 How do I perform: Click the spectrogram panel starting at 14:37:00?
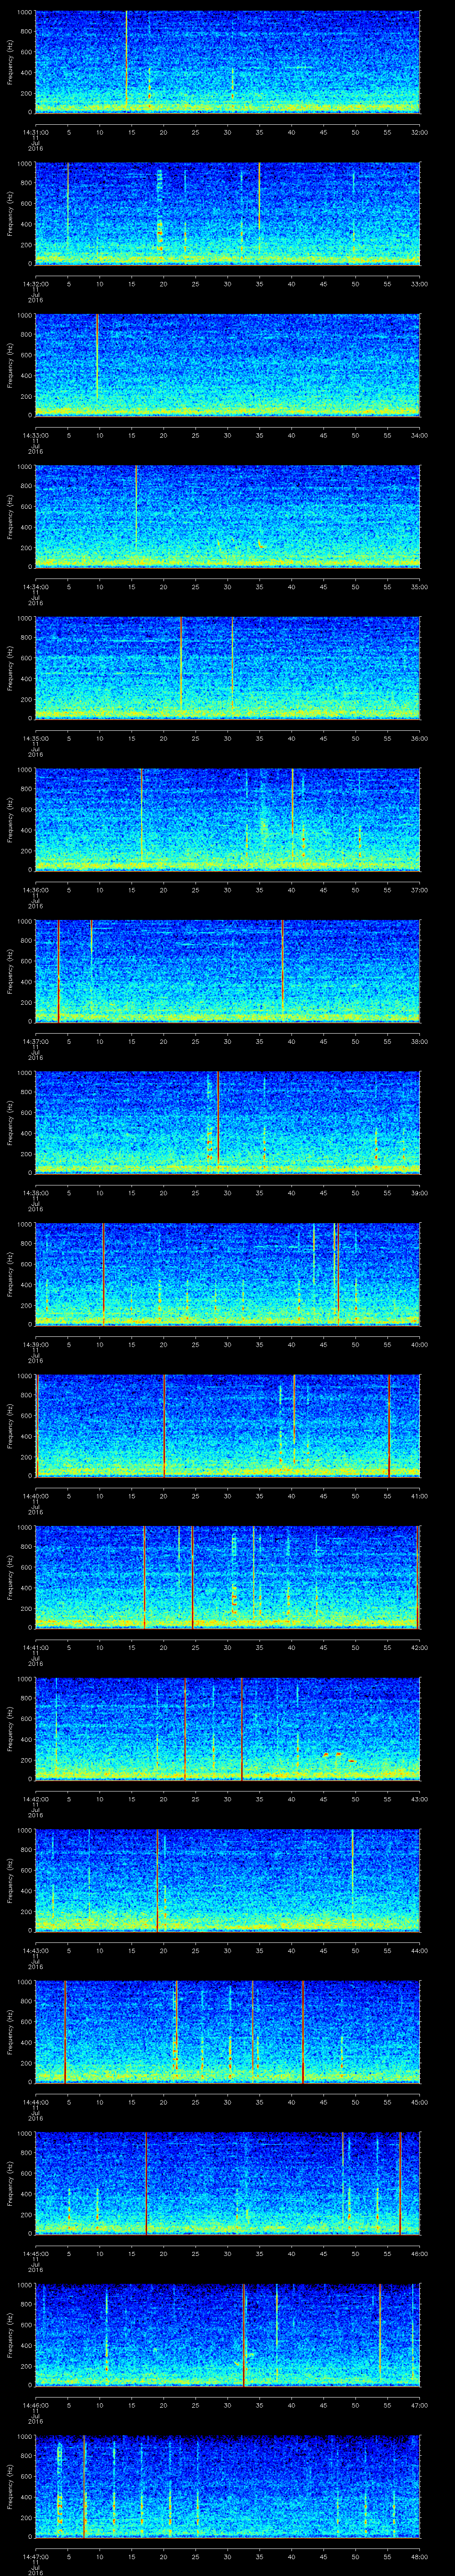coord(227,970)
